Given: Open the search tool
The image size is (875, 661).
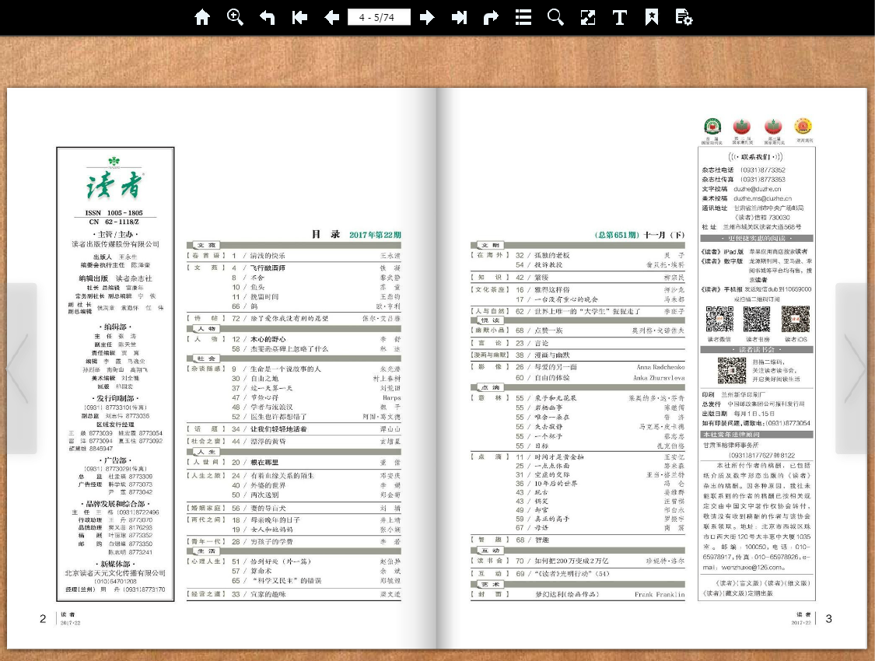Looking at the screenshot, I should [x=555, y=17].
